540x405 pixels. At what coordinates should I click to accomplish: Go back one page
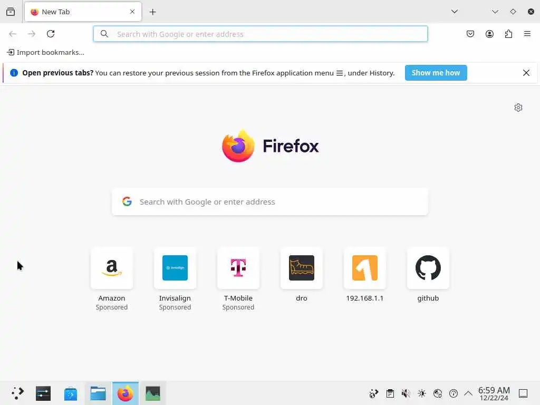pos(13,34)
